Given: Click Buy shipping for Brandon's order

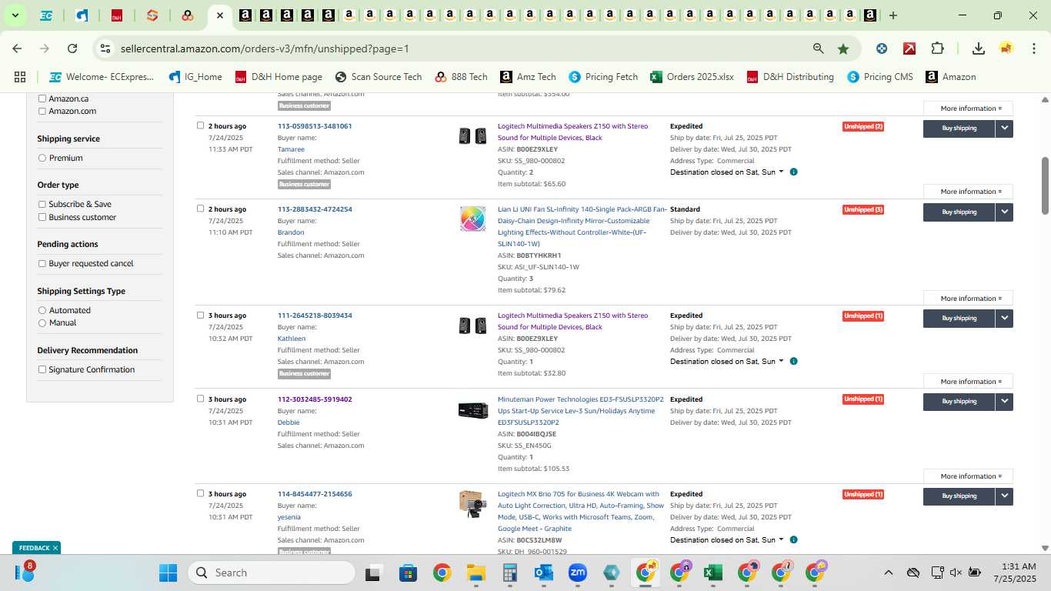Looking at the screenshot, I should pyautogui.click(x=959, y=212).
